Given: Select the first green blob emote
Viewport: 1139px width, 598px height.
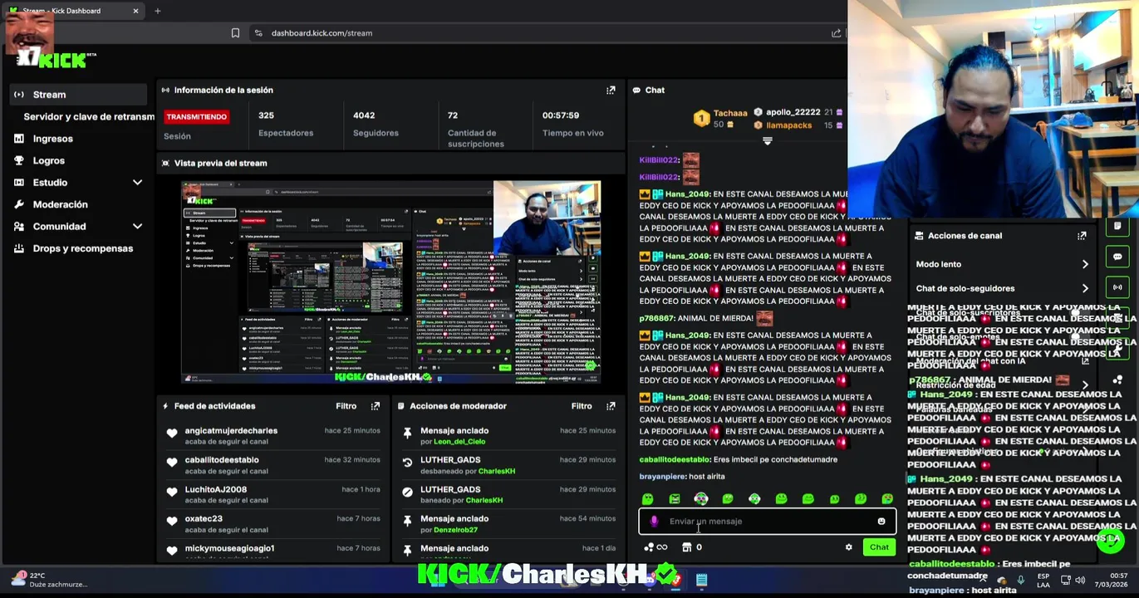Looking at the screenshot, I should point(648,499).
